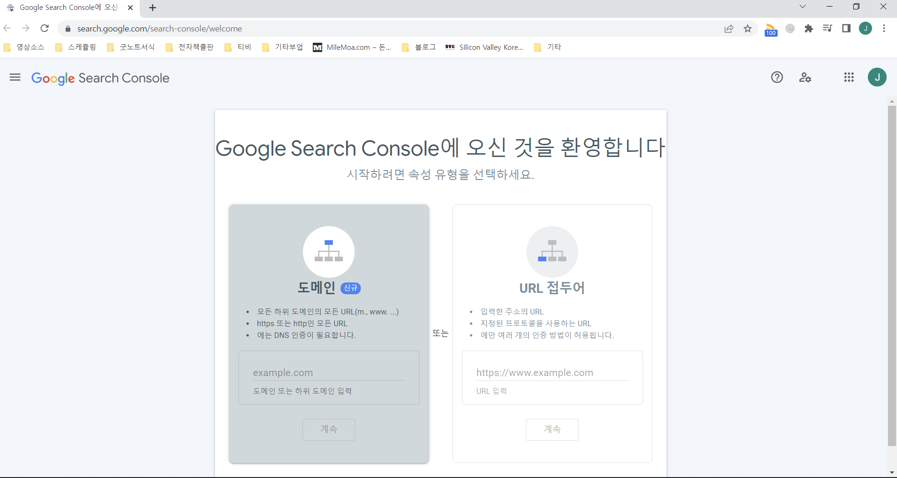Open the Google apps grid

[849, 78]
